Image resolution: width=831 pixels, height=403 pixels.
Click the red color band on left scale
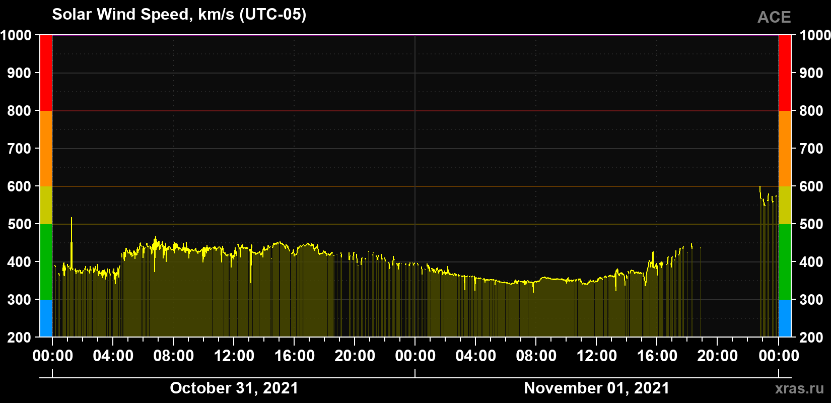[46, 73]
